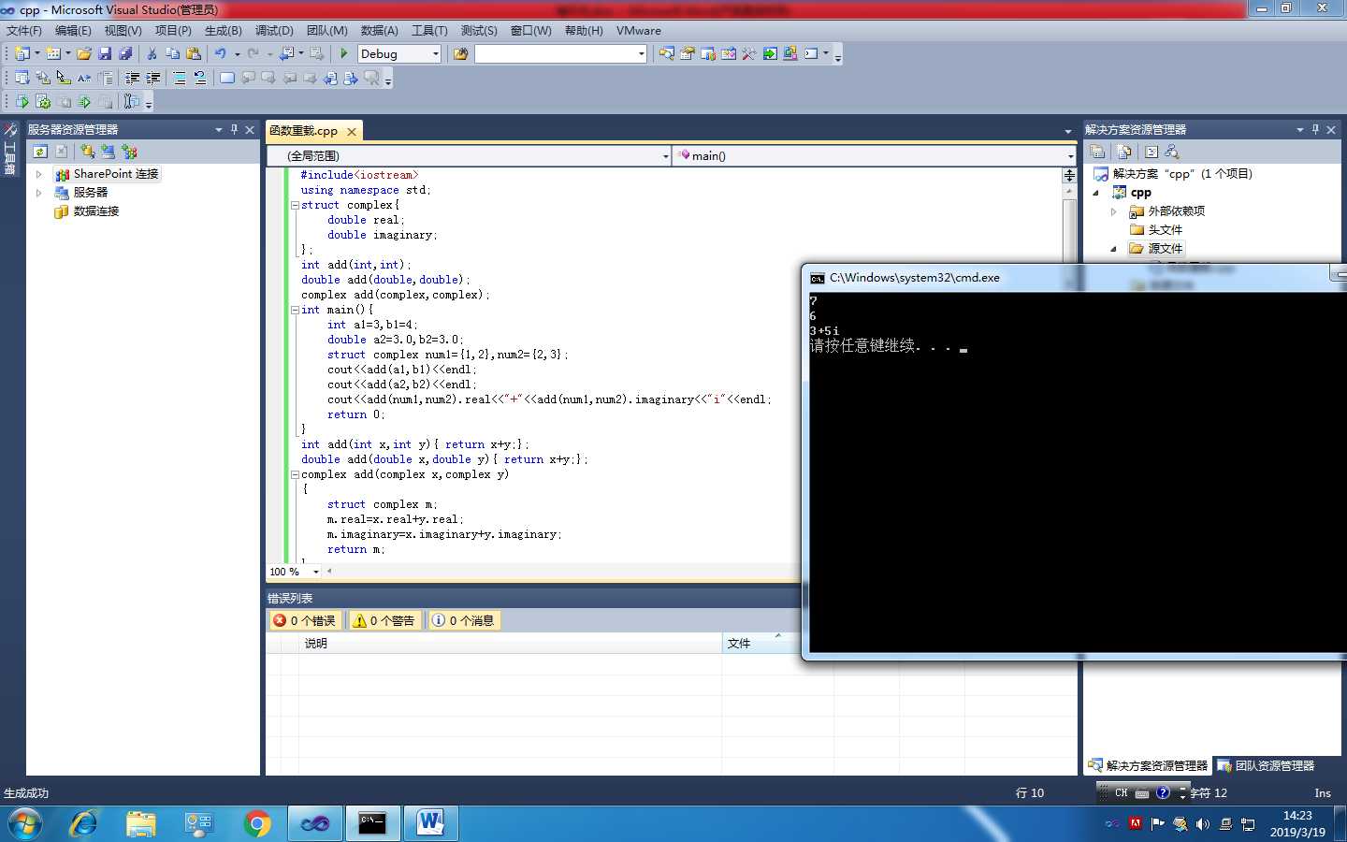Open Google Chrome from the taskbar
The height and width of the screenshot is (842, 1347).
click(256, 824)
